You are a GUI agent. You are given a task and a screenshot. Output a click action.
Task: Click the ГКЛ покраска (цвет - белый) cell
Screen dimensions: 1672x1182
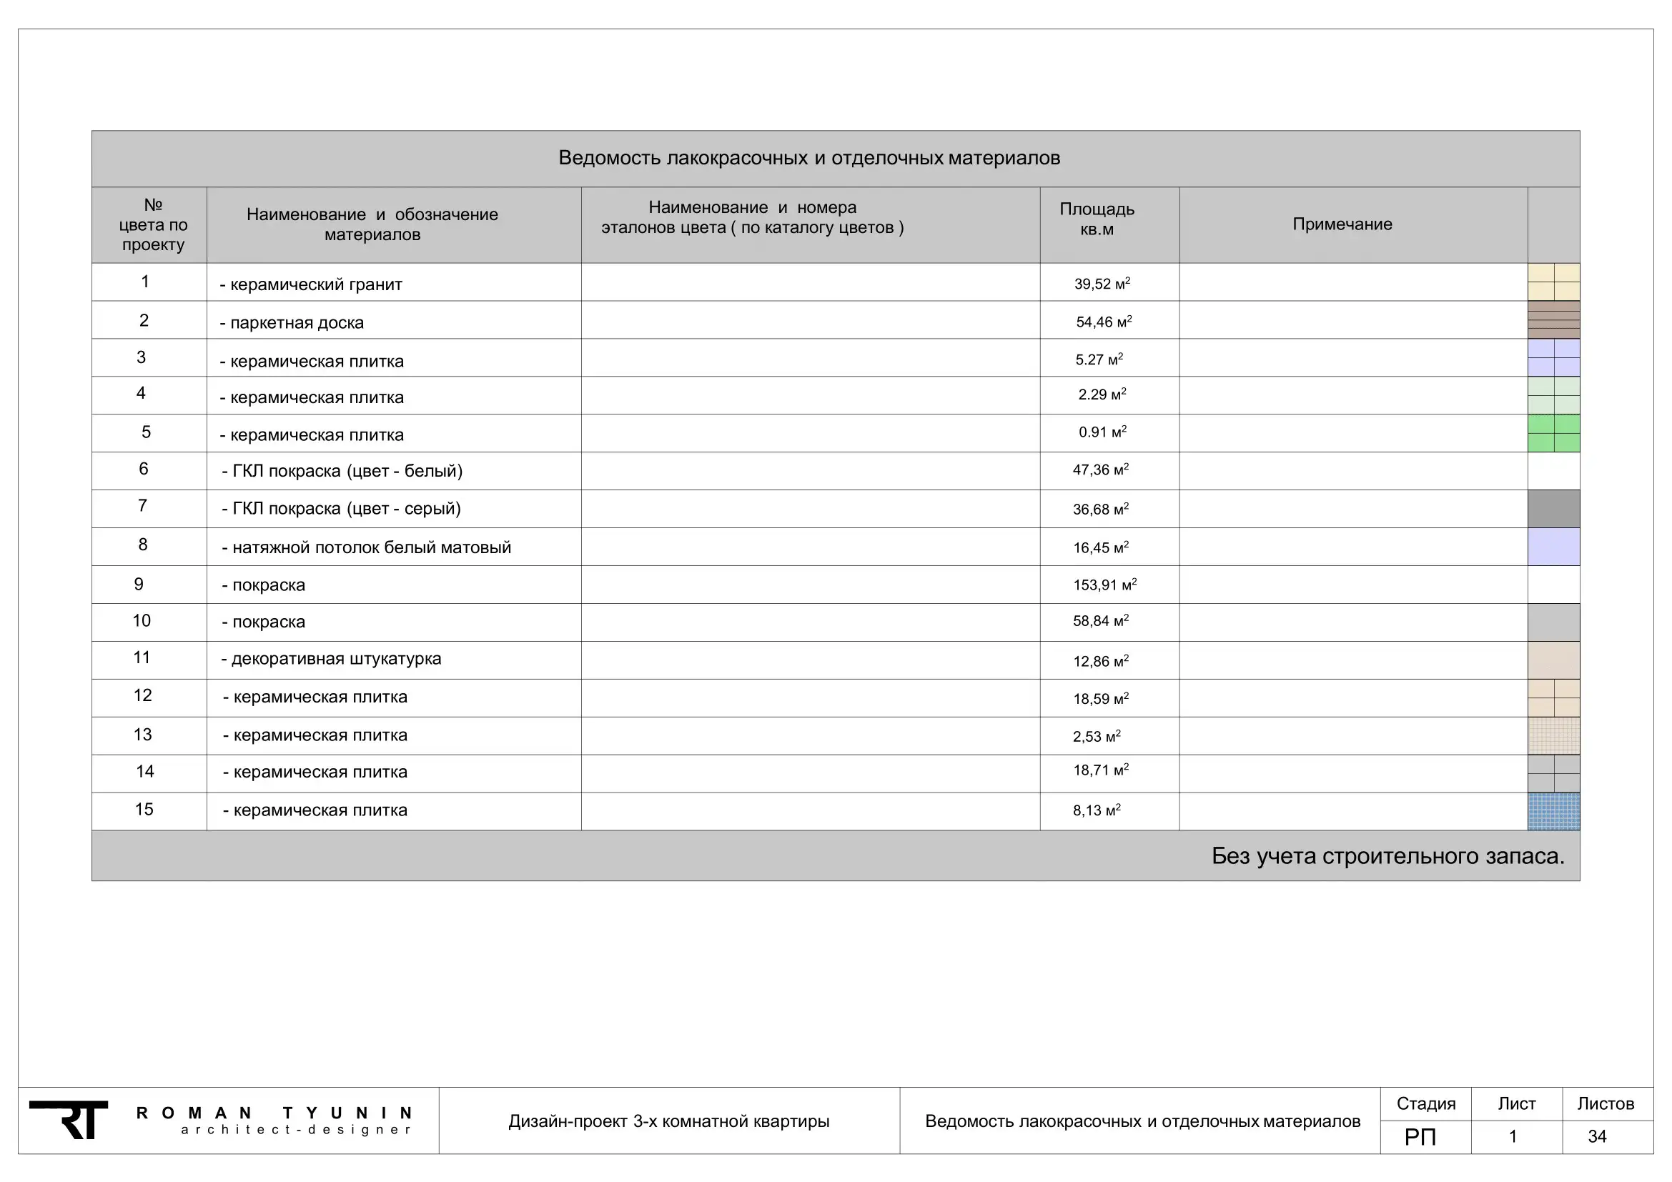coord(394,471)
